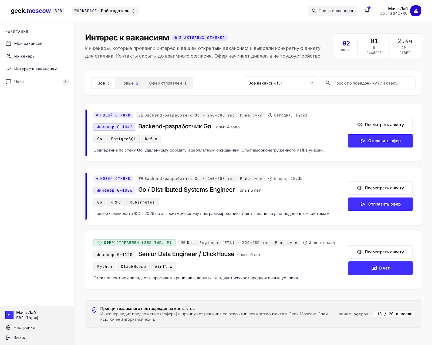Click the Поиск по псевдониму или стеку field

pos(368,83)
